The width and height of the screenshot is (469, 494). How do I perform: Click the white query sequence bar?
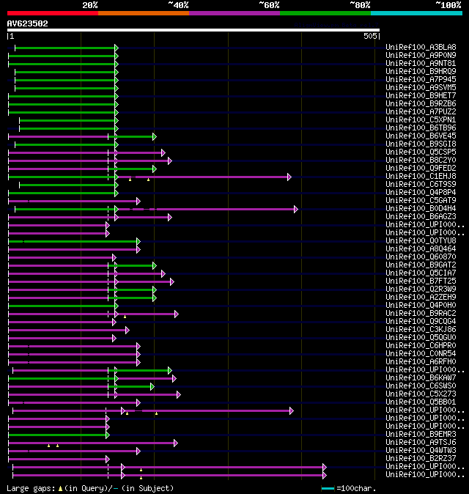pyautogui.click(x=193, y=30)
